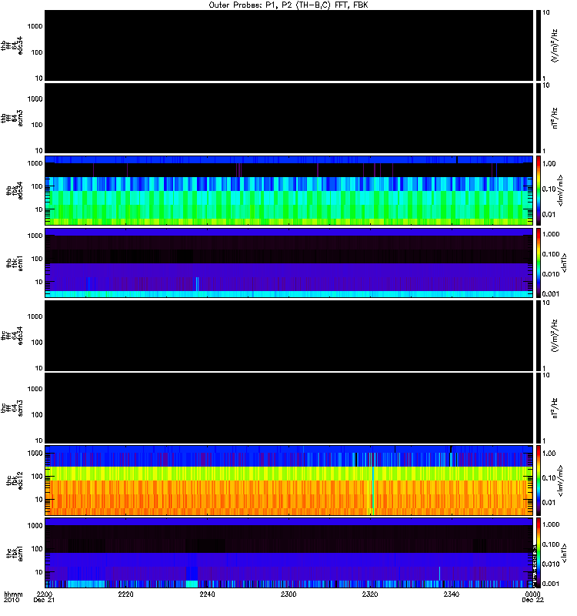Viewport: 577px width, 616px height.
Task: Click the 'thc fff 64 scm3' y-axis label
Action: click(x=12, y=408)
